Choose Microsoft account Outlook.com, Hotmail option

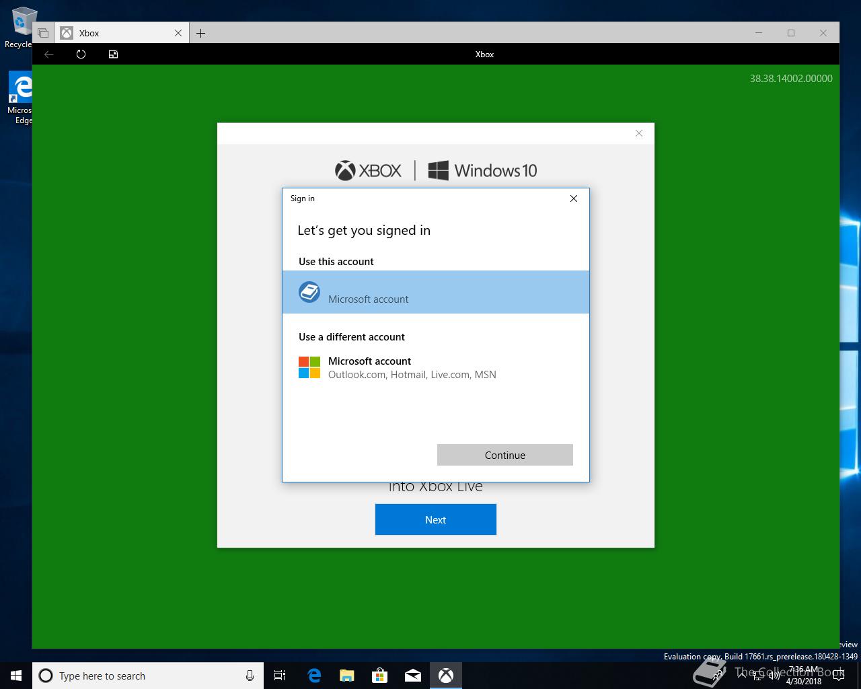pos(436,367)
